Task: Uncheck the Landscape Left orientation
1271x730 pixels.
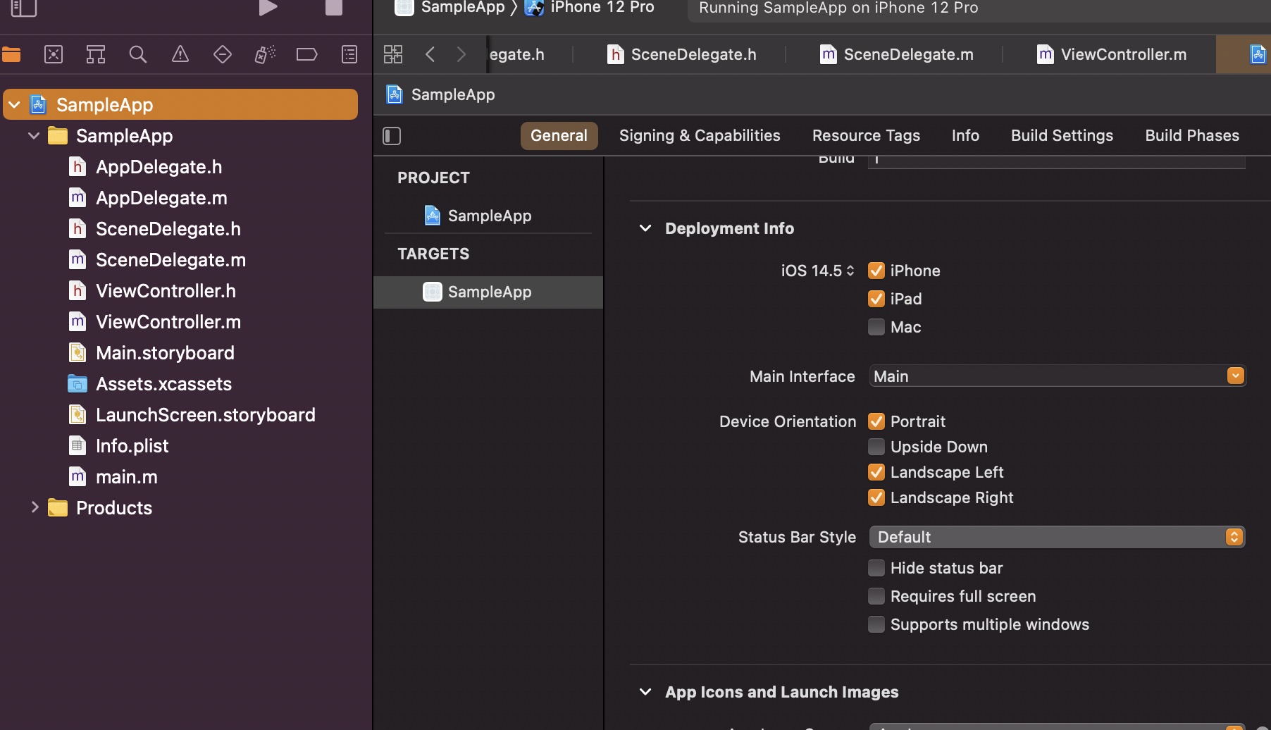Action: pos(876,472)
